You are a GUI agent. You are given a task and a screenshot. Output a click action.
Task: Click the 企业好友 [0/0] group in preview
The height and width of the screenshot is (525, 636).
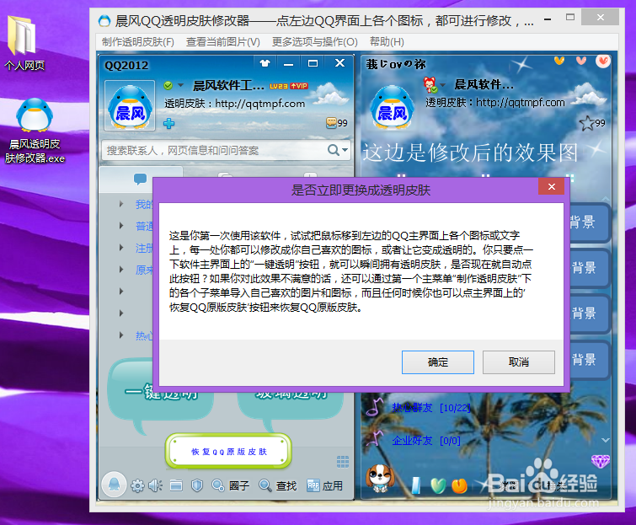click(x=426, y=440)
